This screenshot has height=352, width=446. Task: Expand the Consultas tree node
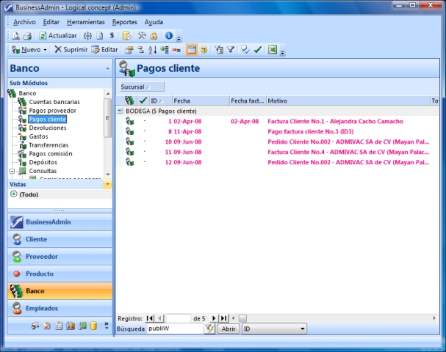click(12, 172)
